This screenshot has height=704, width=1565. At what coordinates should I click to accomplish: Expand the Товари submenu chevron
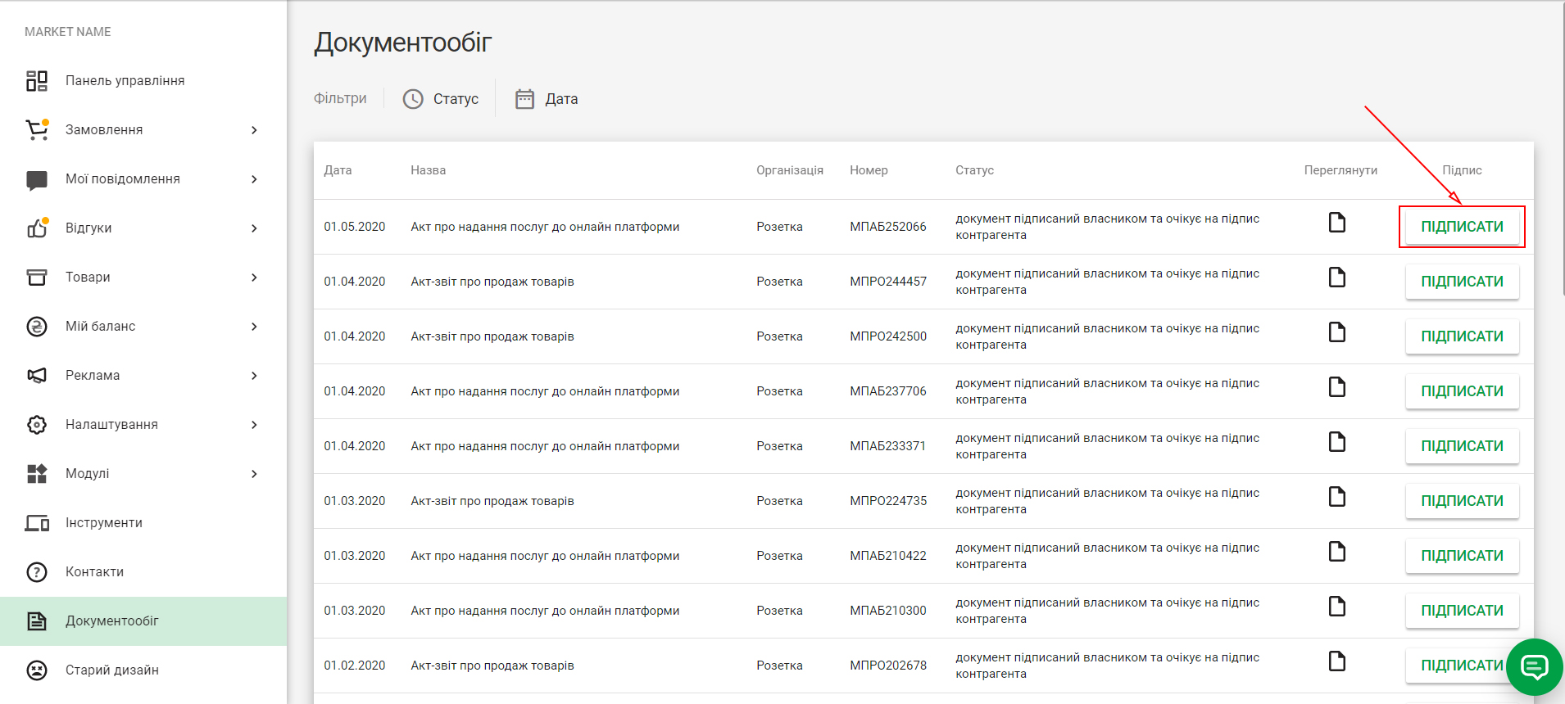254,278
